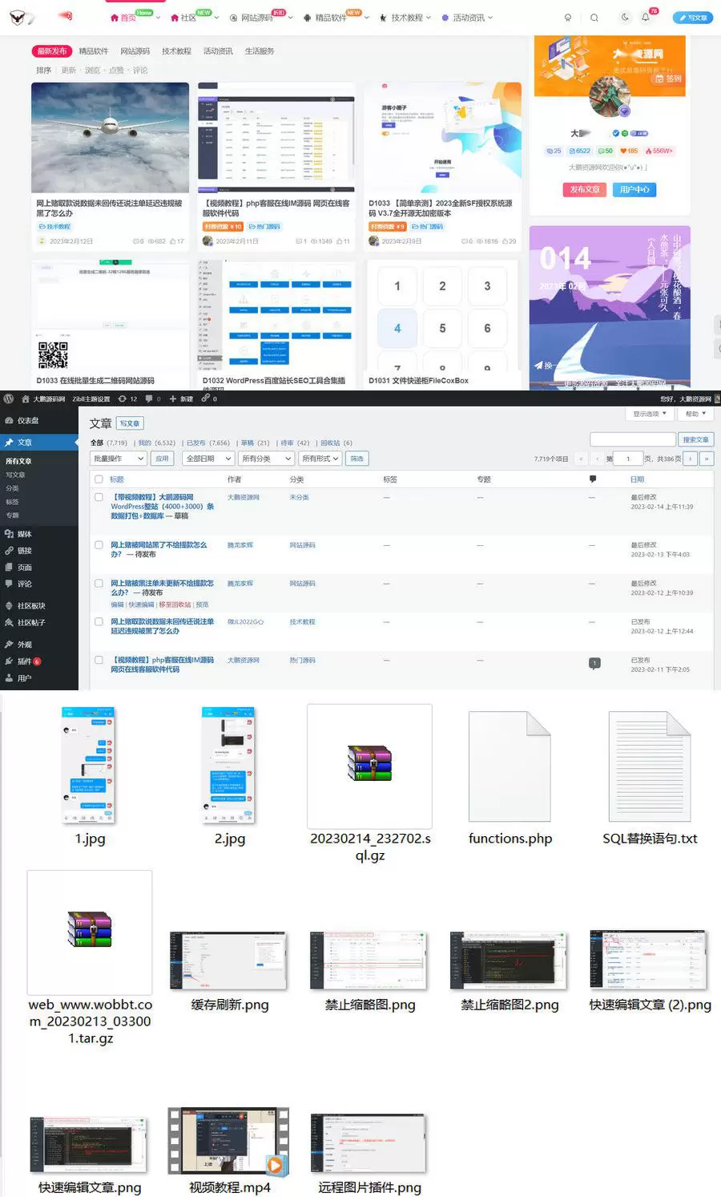The width and height of the screenshot is (721, 1197).
Task: Click 应用 apply button
Action: tap(162, 459)
